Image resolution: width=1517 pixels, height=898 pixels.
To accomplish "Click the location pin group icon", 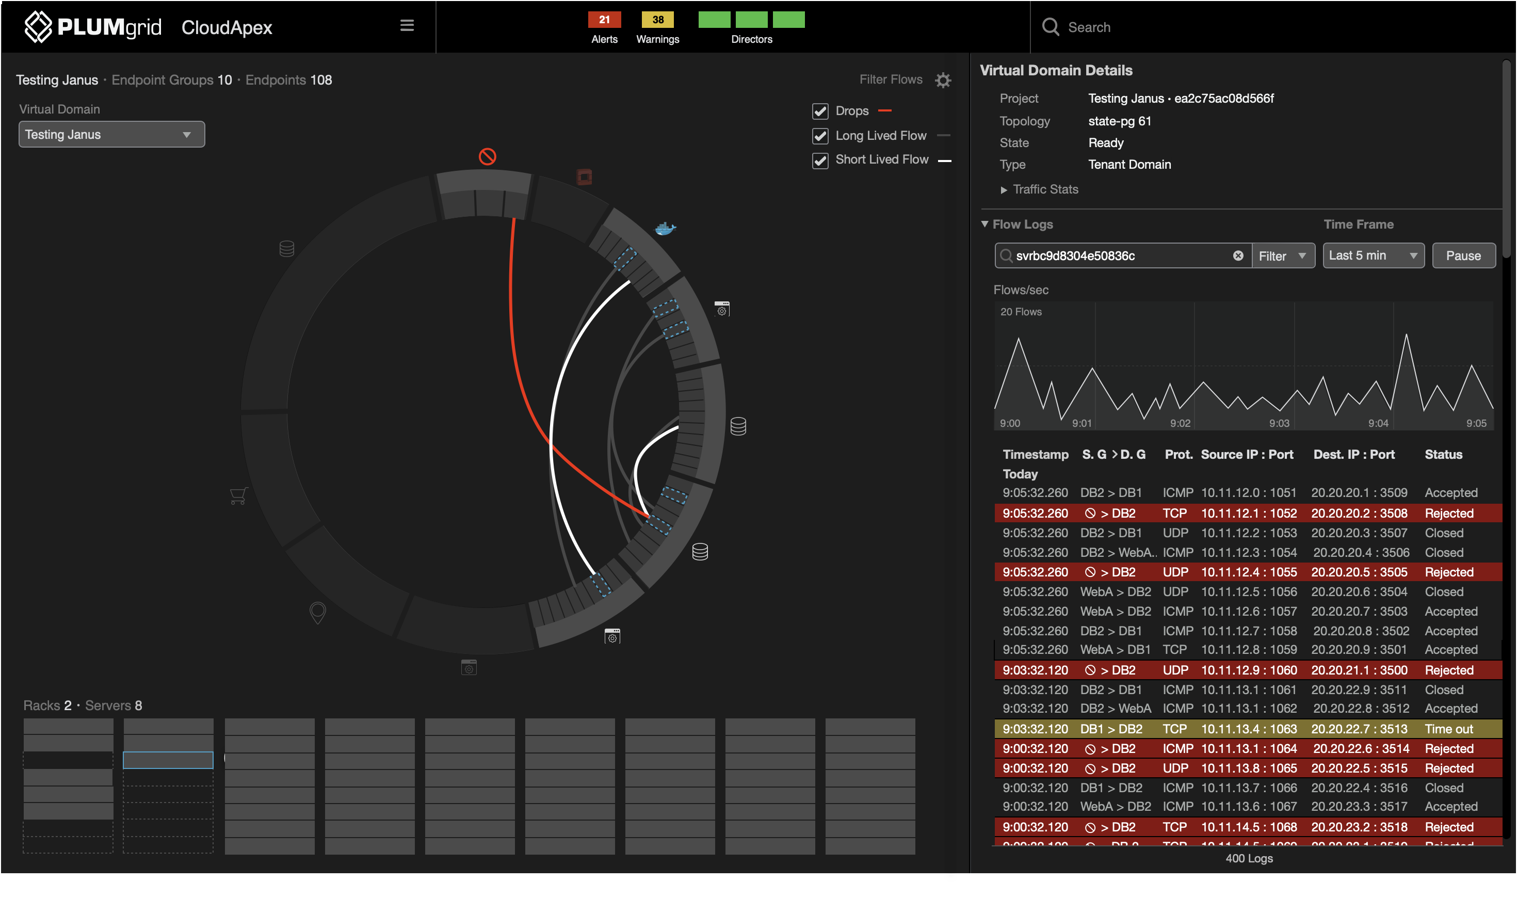I will pos(317,613).
